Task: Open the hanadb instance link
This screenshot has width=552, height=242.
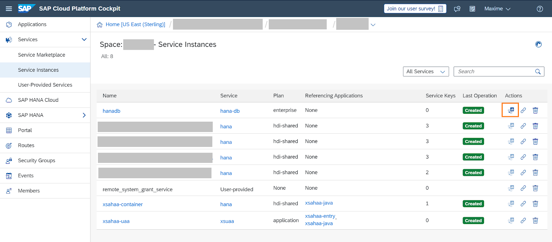Action: 111,111
